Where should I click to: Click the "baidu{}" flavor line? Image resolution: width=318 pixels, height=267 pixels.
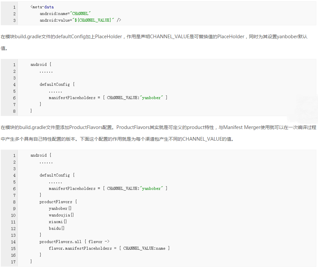tap(57, 228)
